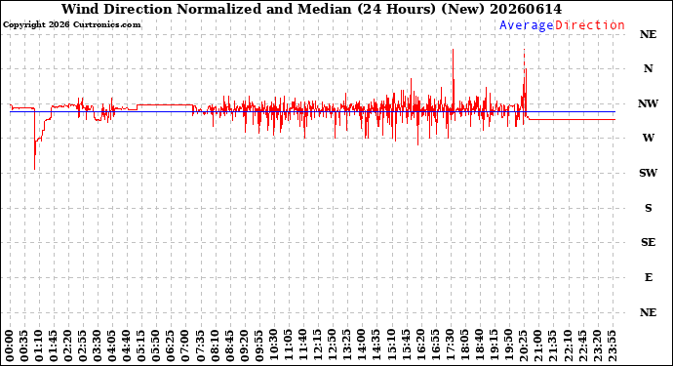
Task: Select the E direction axis label
Action: point(648,277)
